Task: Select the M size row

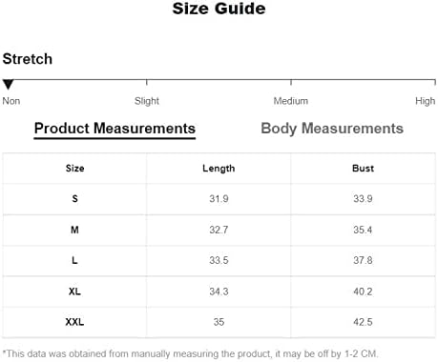Action: coord(219,230)
